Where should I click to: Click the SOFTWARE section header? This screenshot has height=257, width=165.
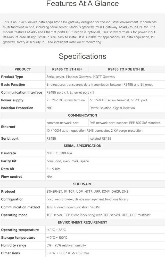click(x=82, y=184)
